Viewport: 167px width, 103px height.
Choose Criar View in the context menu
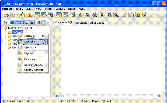(x=33, y=53)
